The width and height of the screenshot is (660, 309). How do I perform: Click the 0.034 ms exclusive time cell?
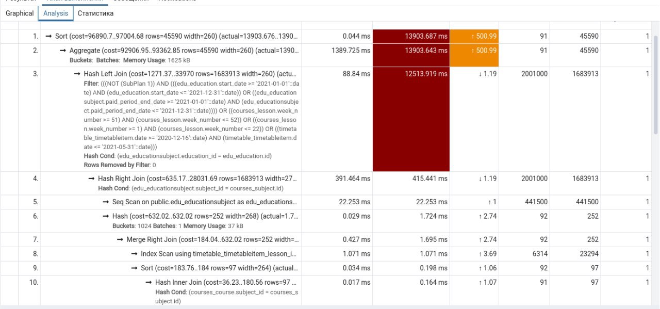coord(337,268)
